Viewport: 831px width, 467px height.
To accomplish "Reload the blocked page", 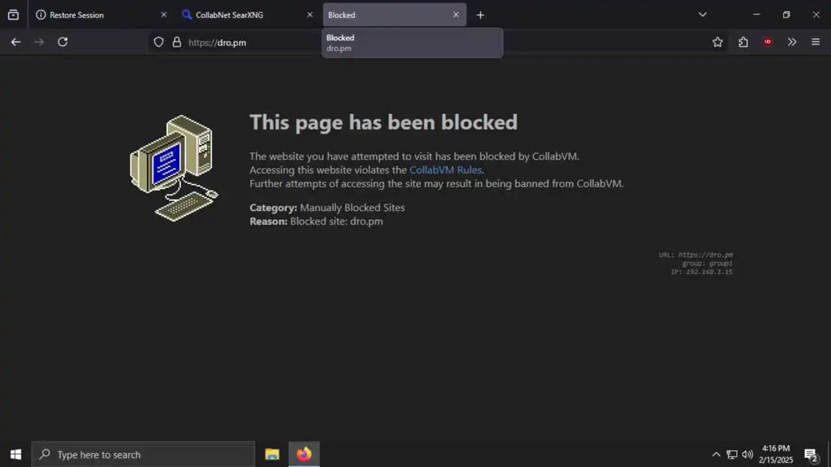I will point(62,42).
